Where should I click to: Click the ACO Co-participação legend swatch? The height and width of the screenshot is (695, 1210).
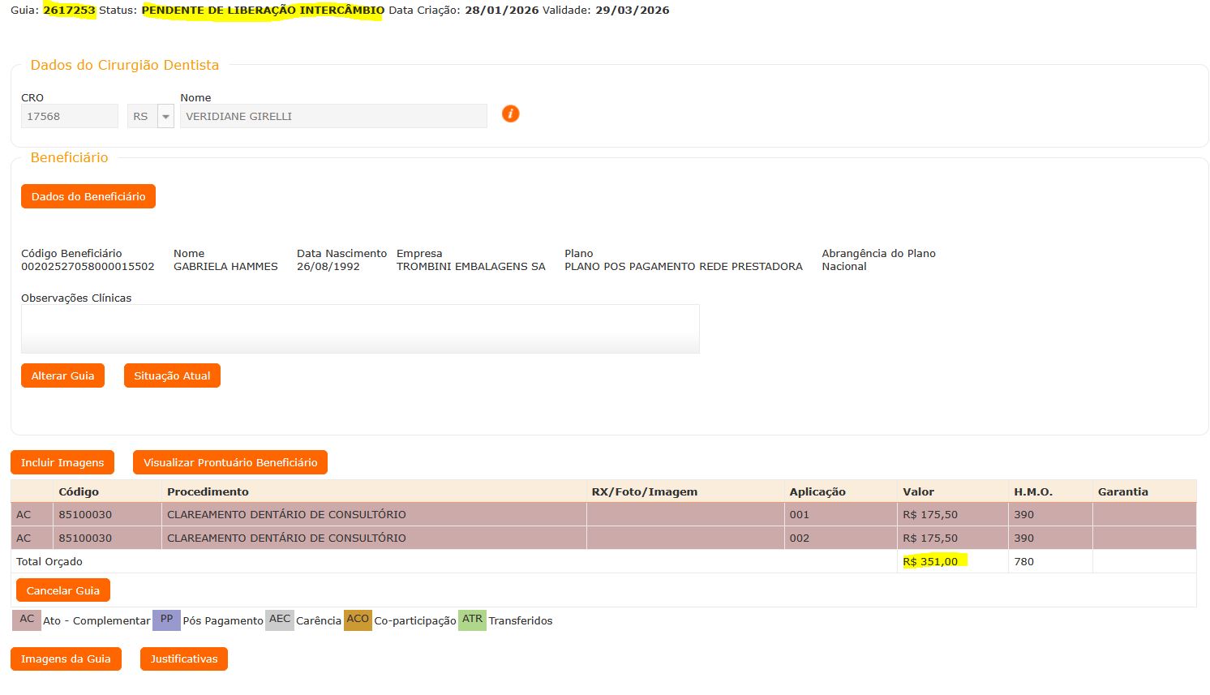point(358,620)
